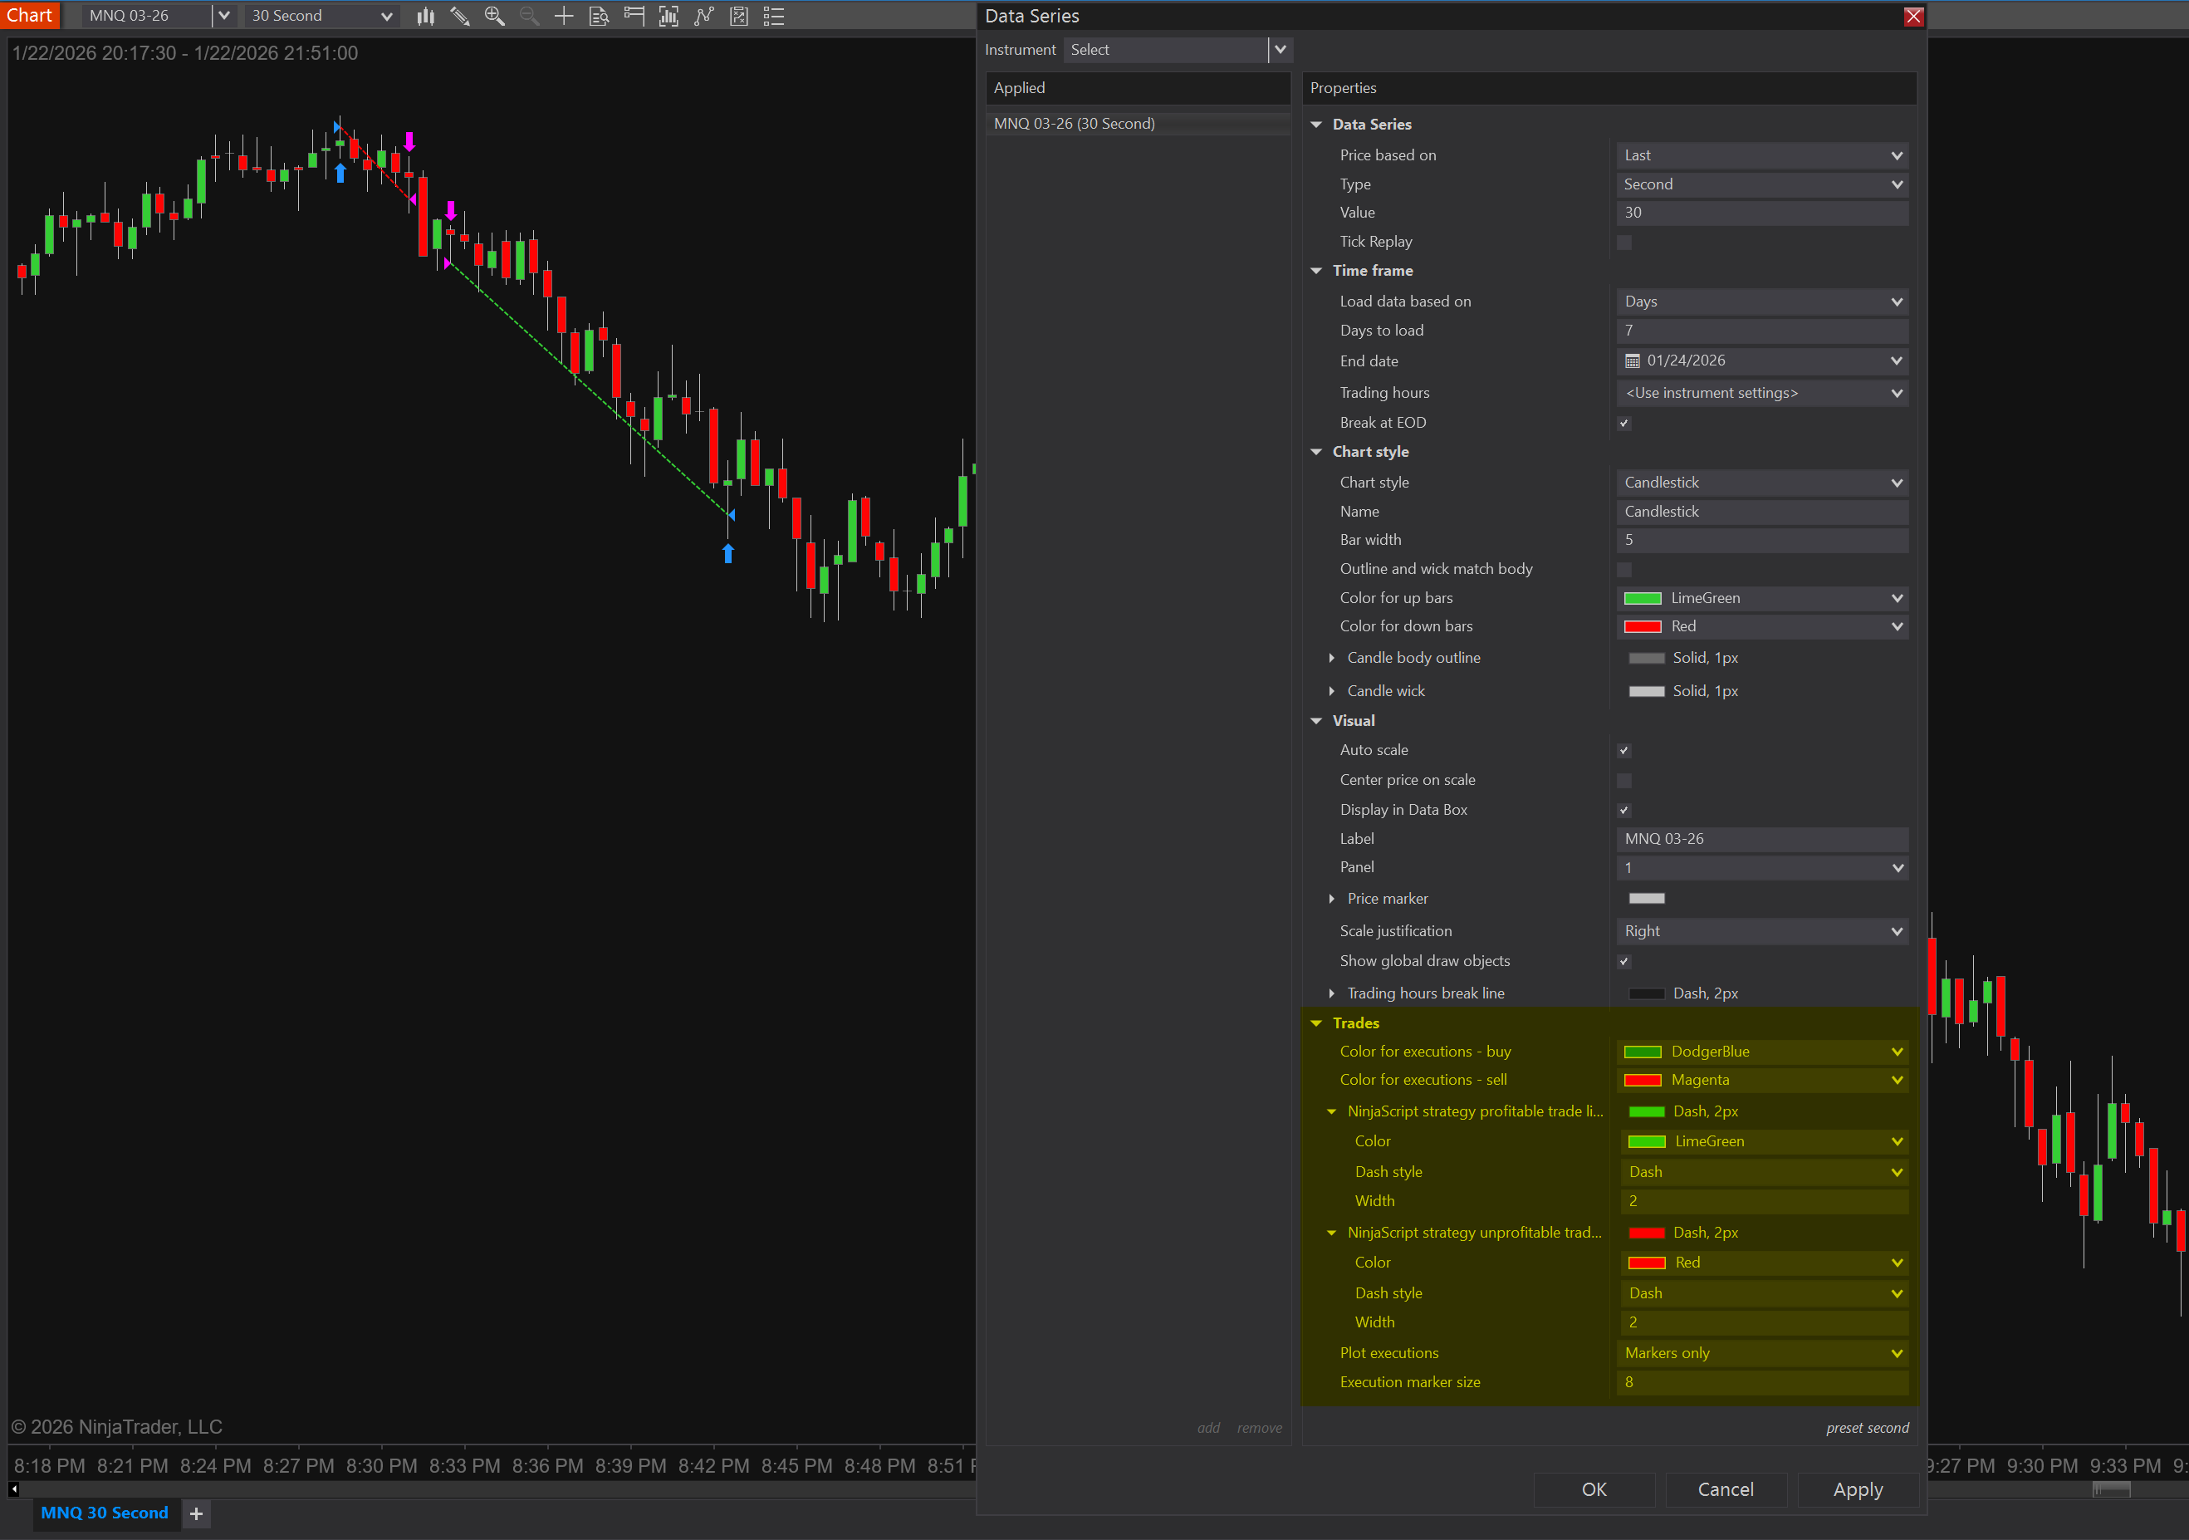Toggle Display in Data Box checkbox

[1624, 811]
